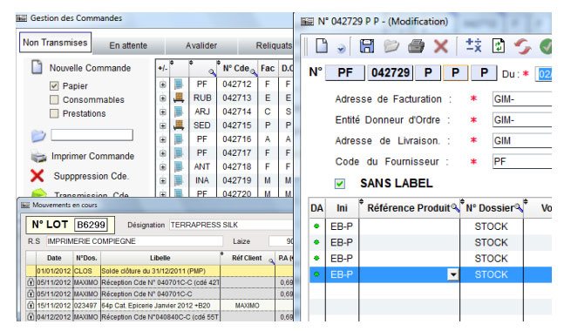Open the dropdown arrow beside new document icon

coord(341,49)
